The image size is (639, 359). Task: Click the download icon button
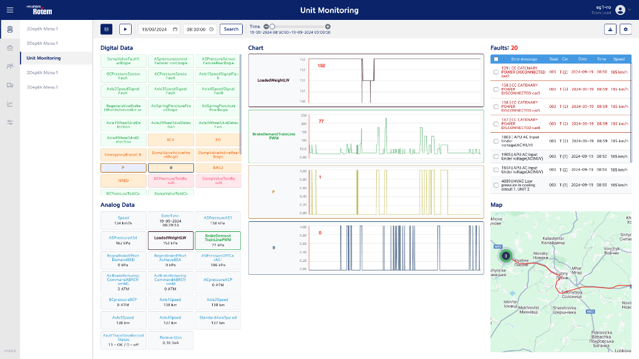(x=610, y=29)
